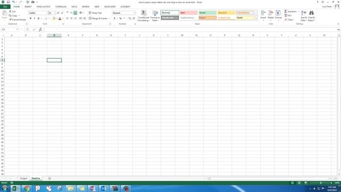Toggle bold formatting
The height and width of the screenshot is (192, 341).
pyautogui.click(x=30, y=19)
